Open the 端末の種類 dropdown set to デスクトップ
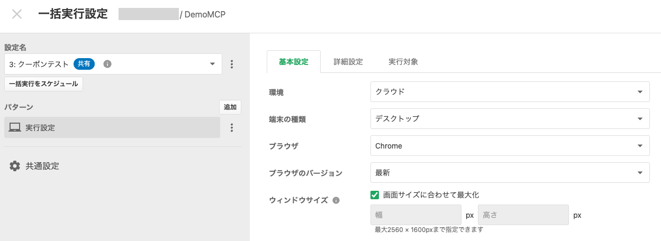Viewport: 661px width, 241px height. click(510, 118)
